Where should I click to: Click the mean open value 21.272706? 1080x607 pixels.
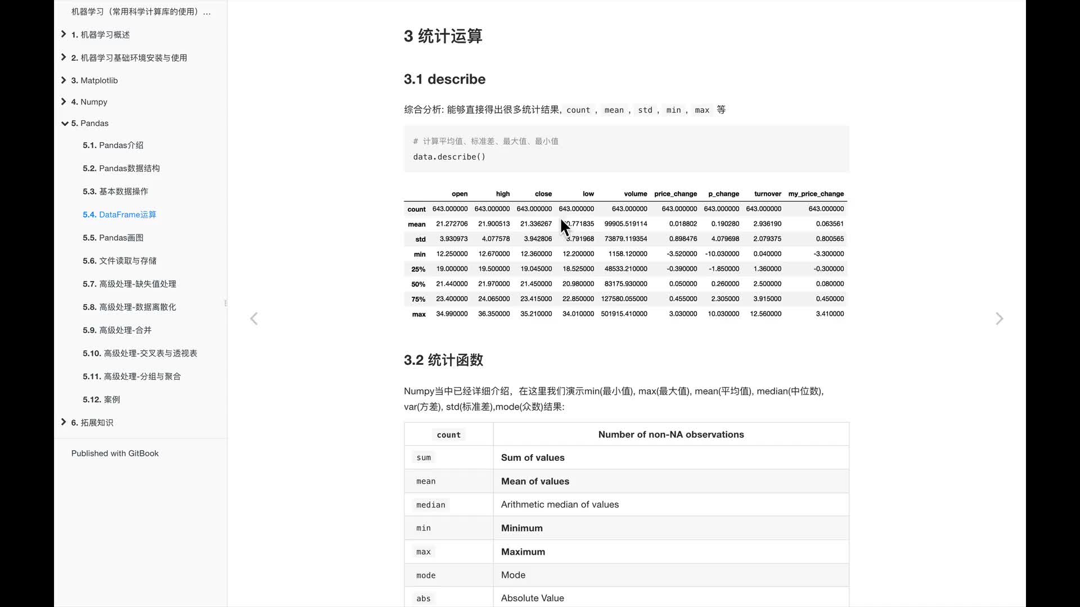coord(452,224)
